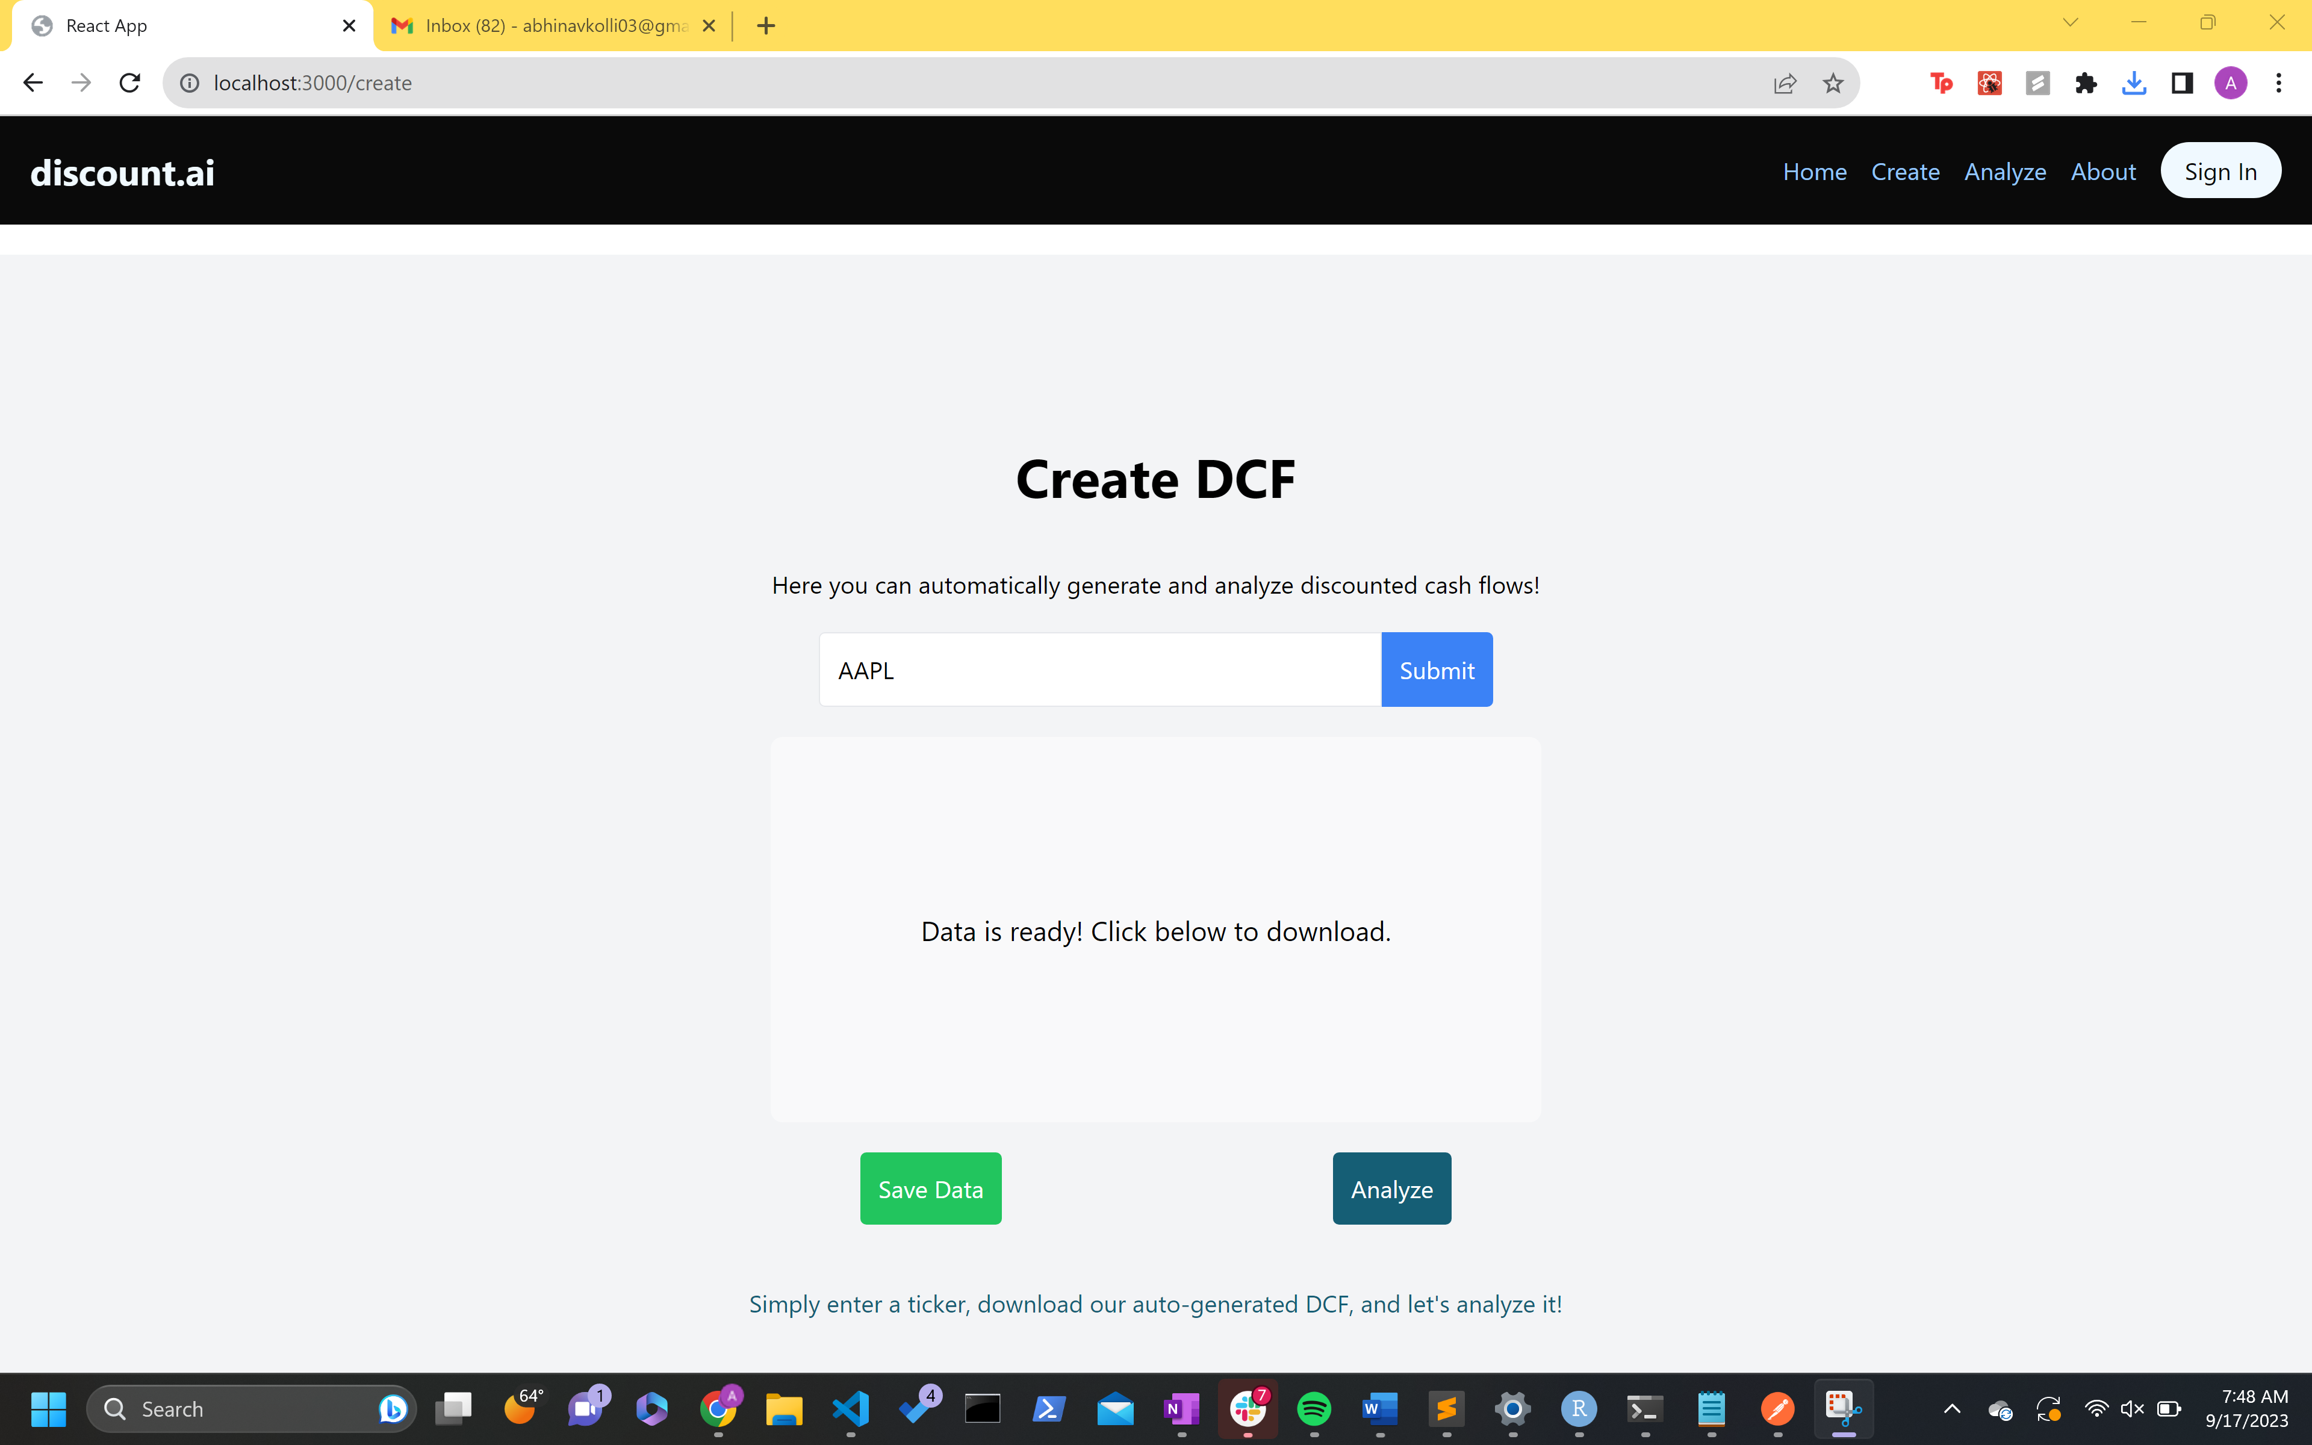This screenshot has height=1445, width=2312.
Task: Focus the ticker input containing AAPL
Action: [x=1099, y=670]
